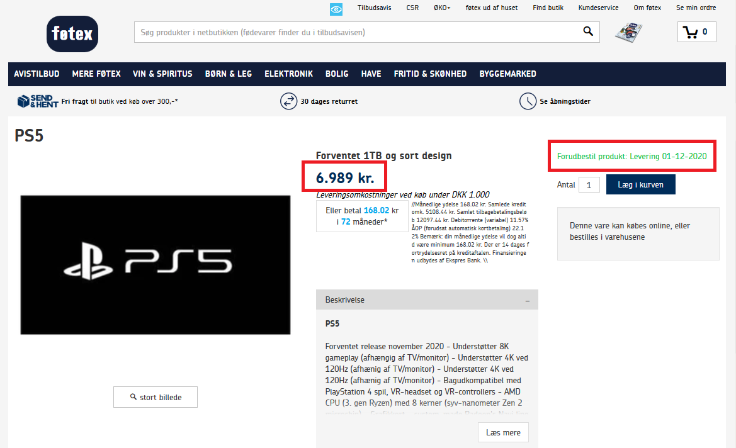
Task: Click the opening hours clock icon
Action: (528, 101)
